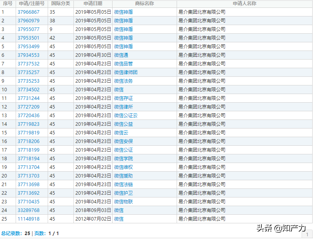Open the 微信公证云 trademark link

pos(126,115)
